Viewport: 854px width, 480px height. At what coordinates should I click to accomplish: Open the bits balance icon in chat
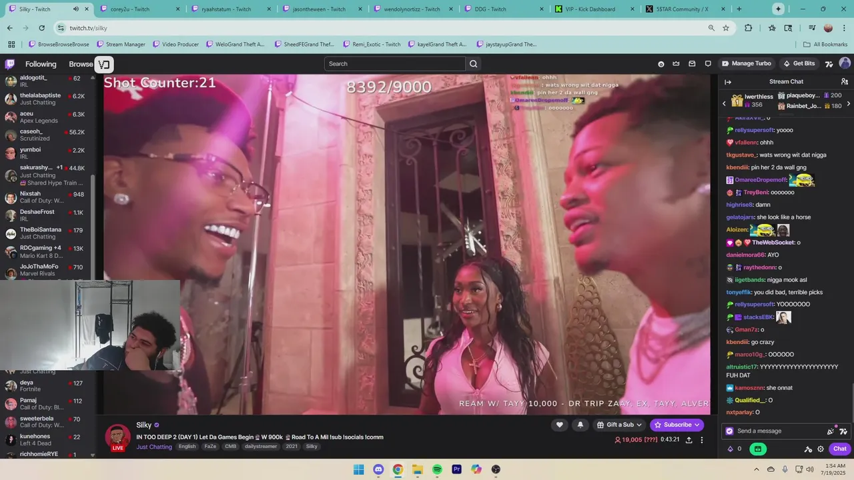click(731, 449)
